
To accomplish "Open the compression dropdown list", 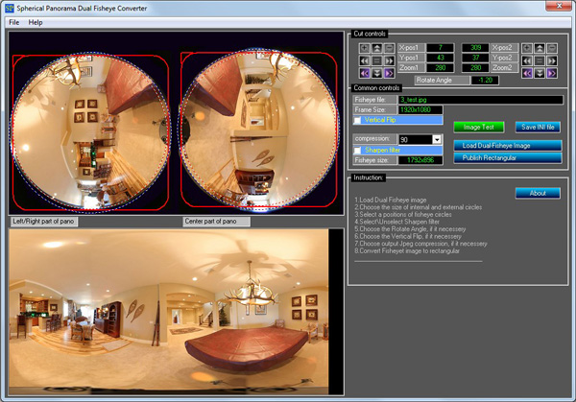I will pos(437,139).
